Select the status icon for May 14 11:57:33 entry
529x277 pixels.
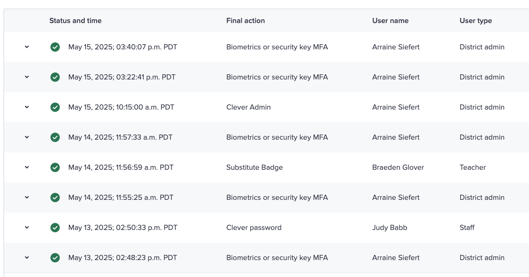coord(55,137)
